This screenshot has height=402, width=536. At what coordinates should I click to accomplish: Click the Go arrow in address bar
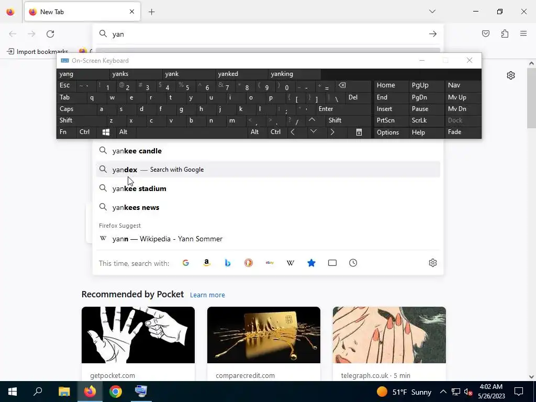point(433,34)
